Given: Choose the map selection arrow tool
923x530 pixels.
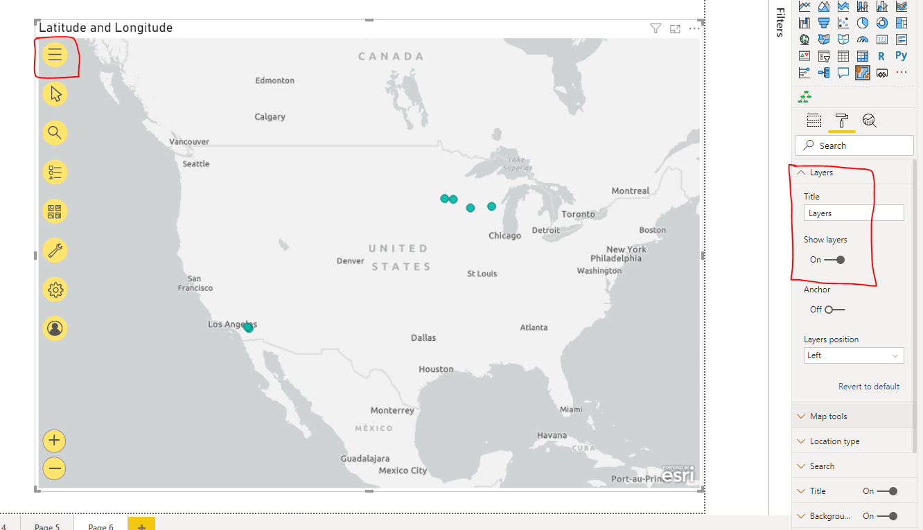Looking at the screenshot, I should (x=55, y=94).
